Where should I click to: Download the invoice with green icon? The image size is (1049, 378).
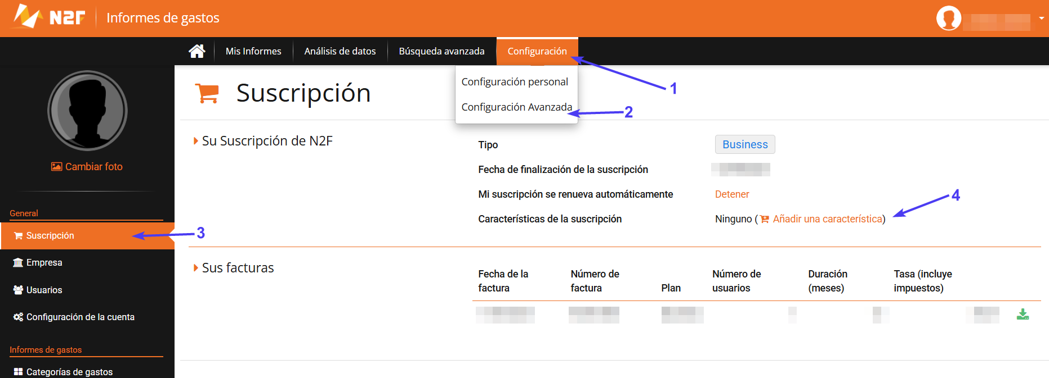click(1023, 315)
